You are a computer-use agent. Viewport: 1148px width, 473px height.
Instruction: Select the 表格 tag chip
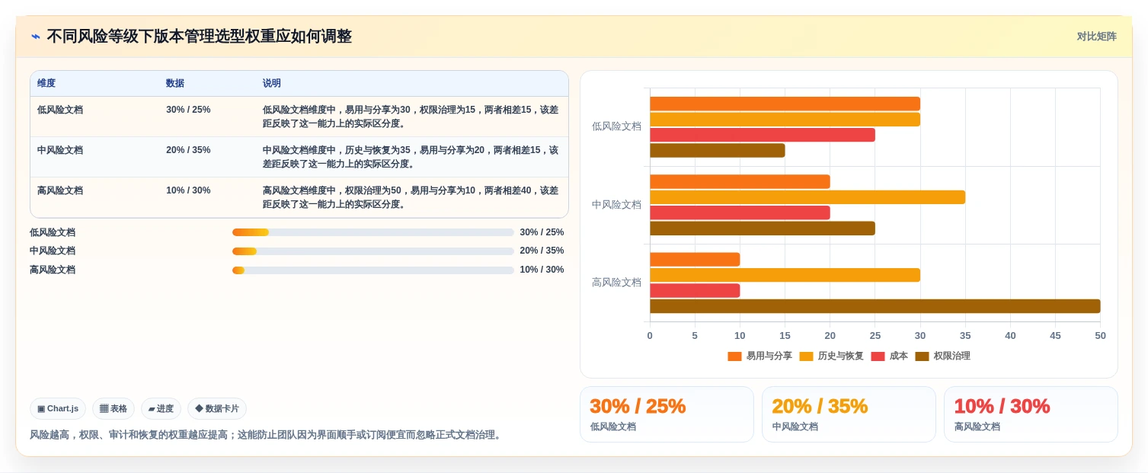click(114, 409)
